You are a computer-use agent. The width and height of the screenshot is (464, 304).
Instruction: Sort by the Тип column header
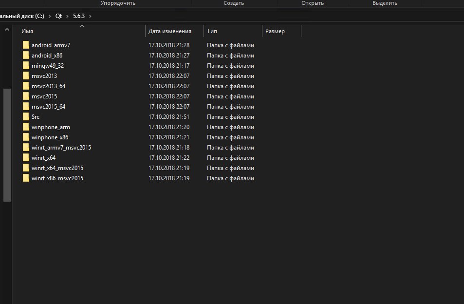click(212, 31)
